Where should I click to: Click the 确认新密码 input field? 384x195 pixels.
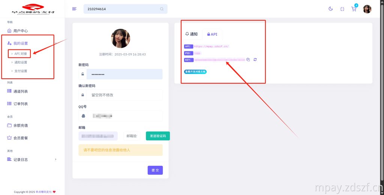(124, 95)
